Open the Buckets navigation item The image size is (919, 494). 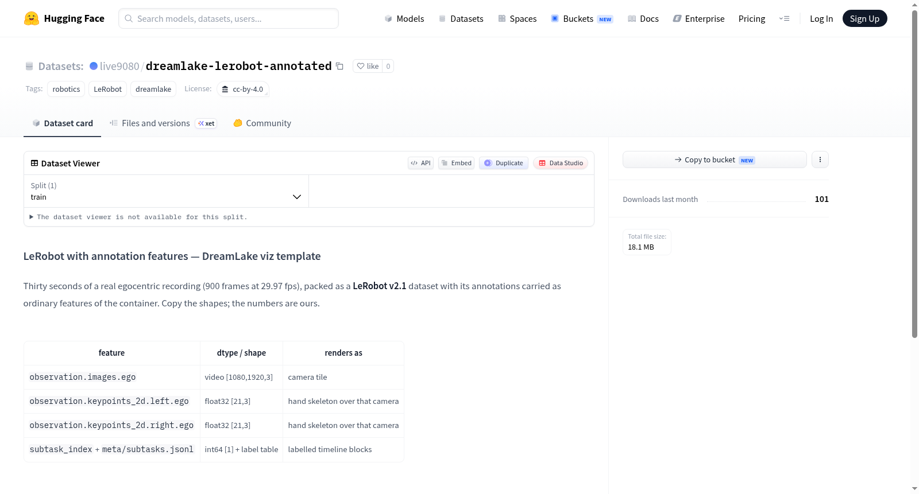click(x=582, y=18)
